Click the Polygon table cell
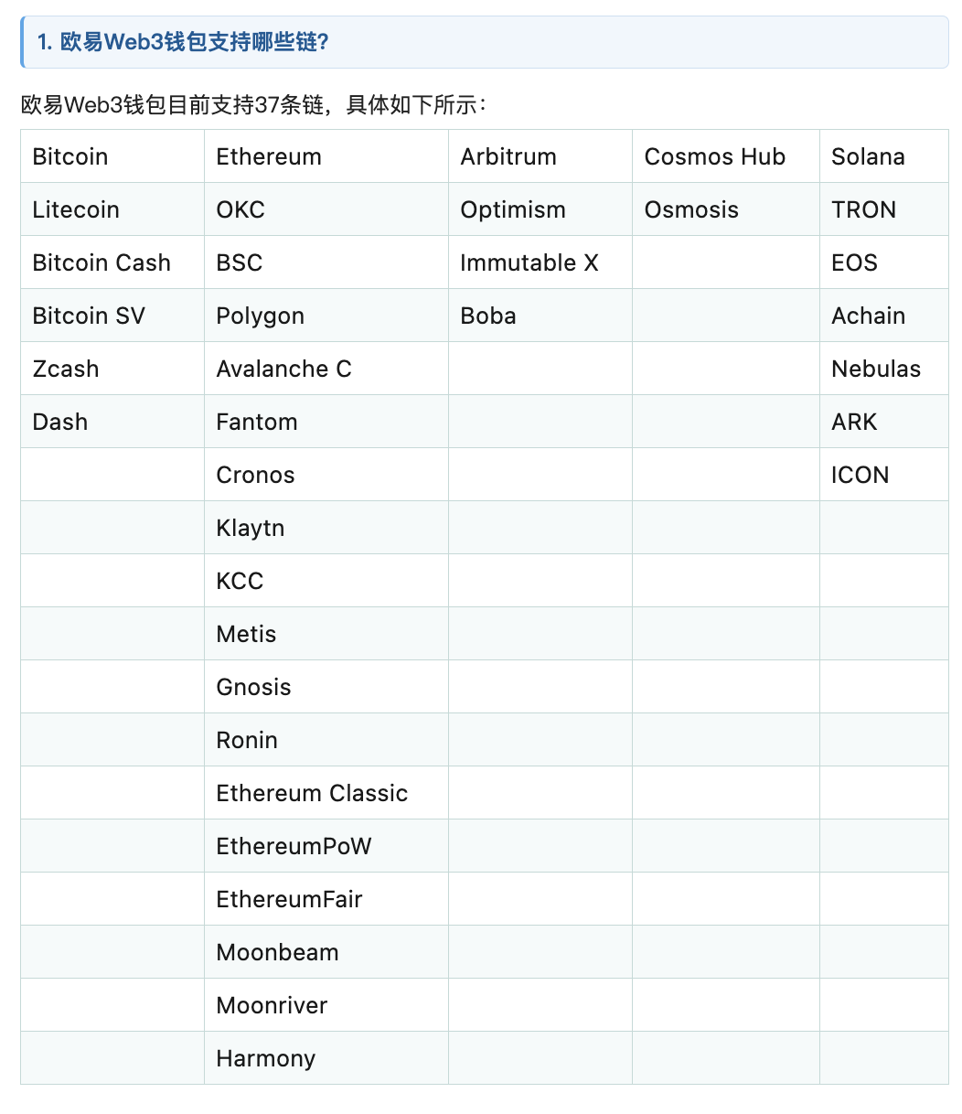 pyautogui.click(x=261, y=316)
